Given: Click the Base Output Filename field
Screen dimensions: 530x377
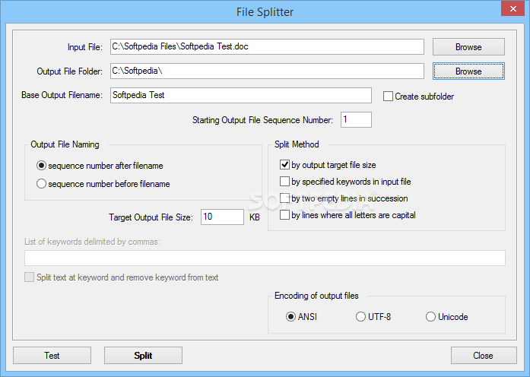Looking at the screenshot, I should [x=240, y=95].
